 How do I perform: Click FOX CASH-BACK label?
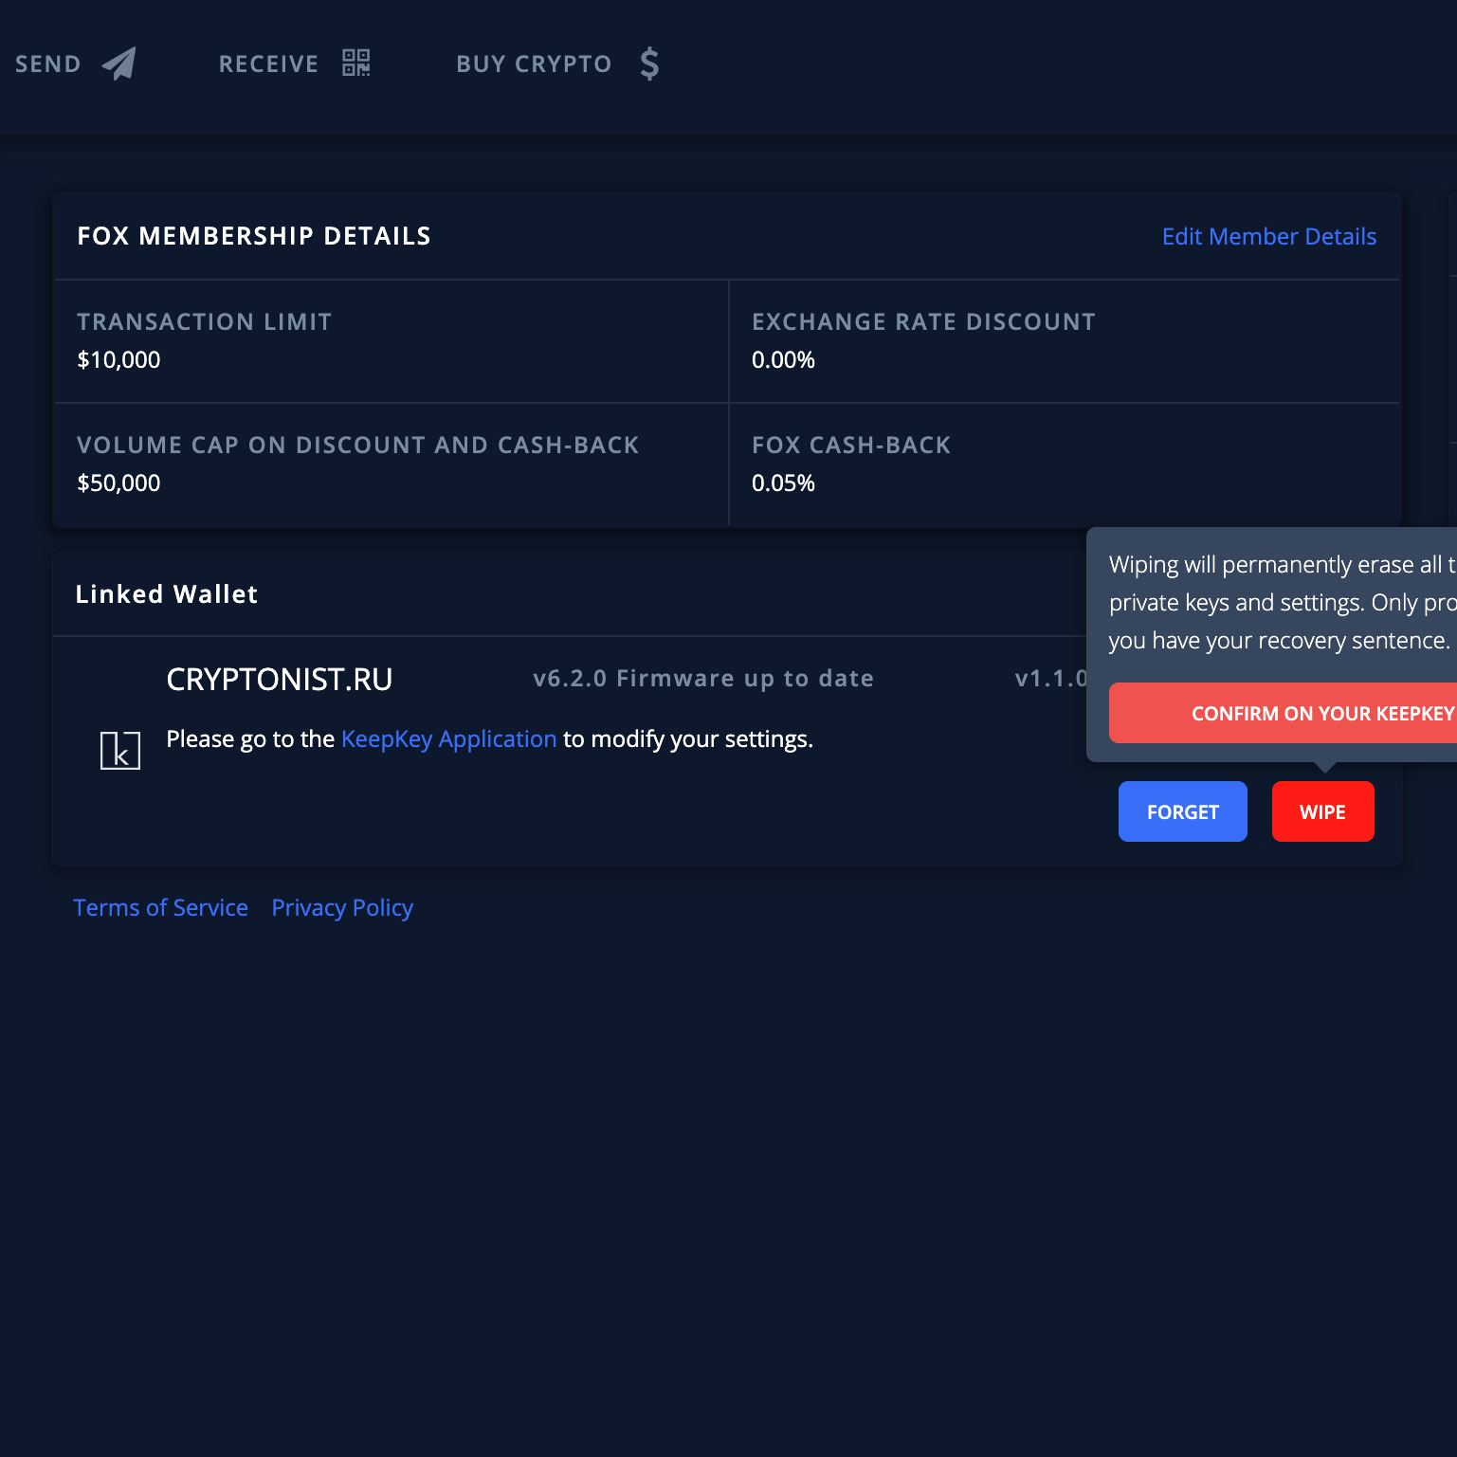pyautogui.click(x=851, y=446)
